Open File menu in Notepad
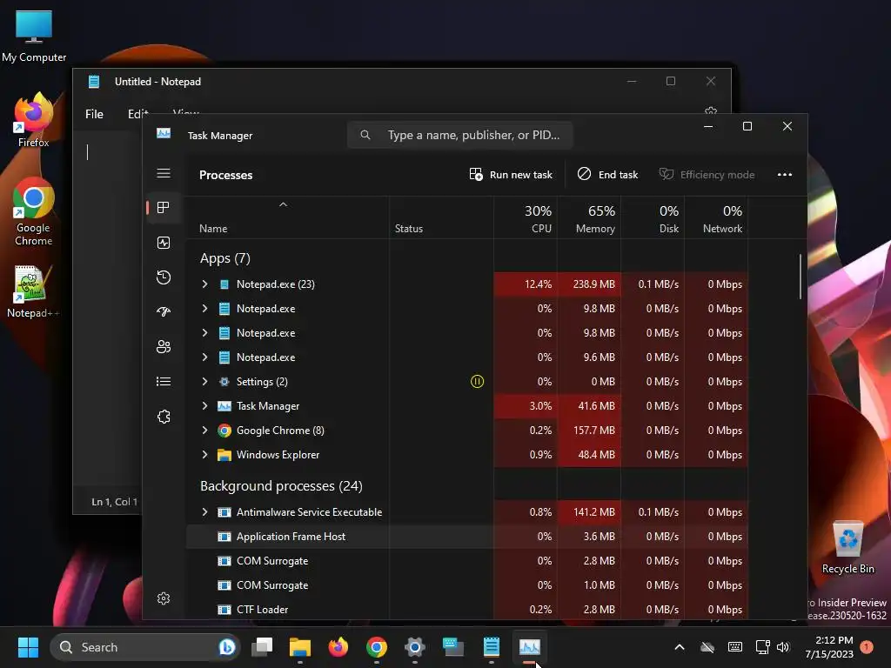 click(x=94, y=114)
